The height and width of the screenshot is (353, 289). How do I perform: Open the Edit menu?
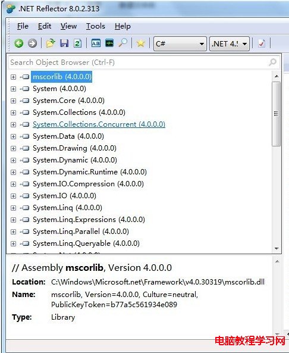click(x=45, y=26)
